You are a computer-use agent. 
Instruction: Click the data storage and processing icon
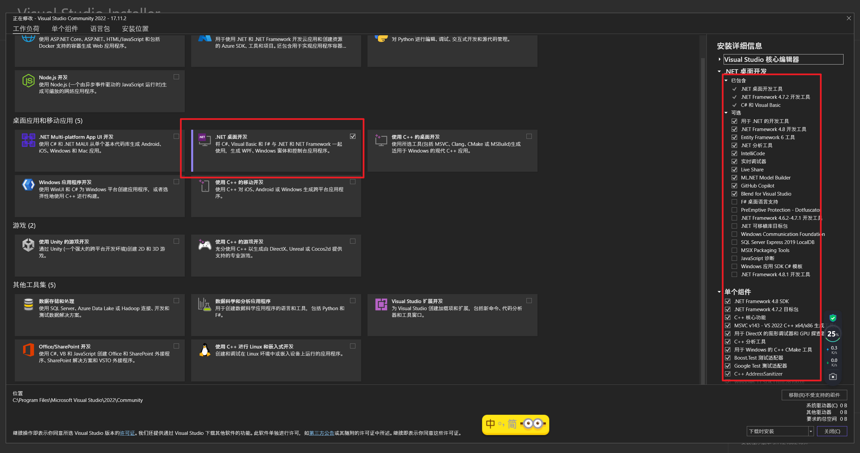[28, 304]
